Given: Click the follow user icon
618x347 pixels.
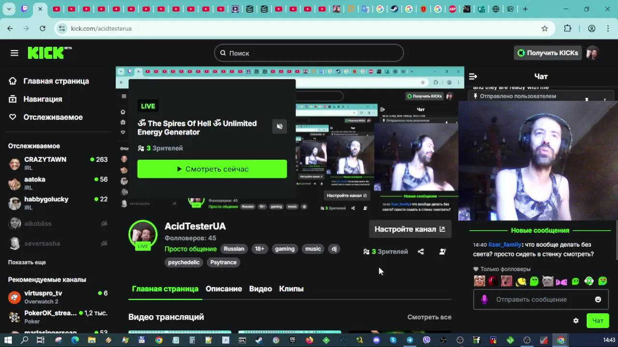Looking at the screenshot, I should (x=442, y=252).
